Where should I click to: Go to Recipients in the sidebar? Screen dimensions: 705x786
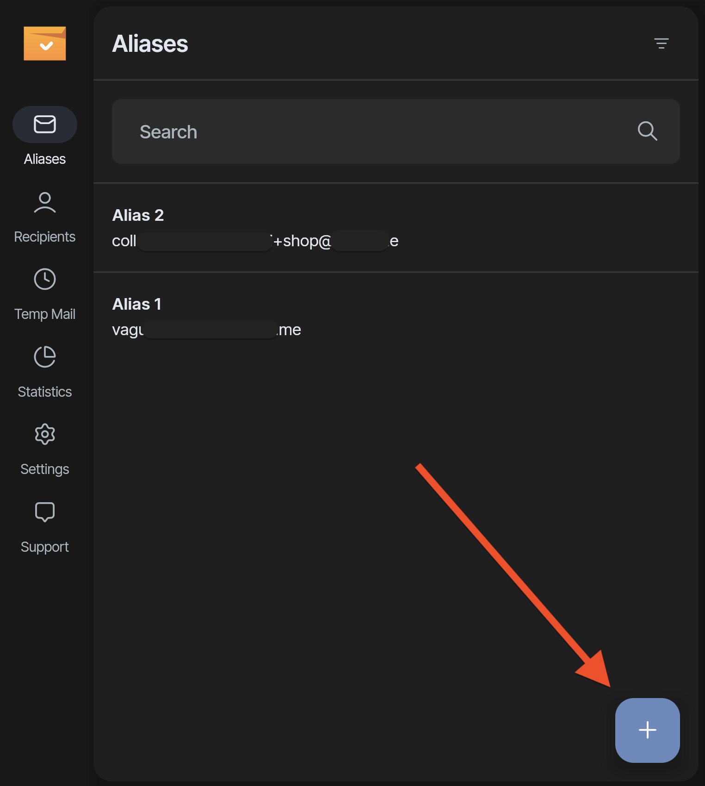[45, 218]
